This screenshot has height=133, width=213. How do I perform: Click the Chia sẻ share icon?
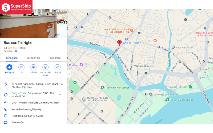point(57,67)
